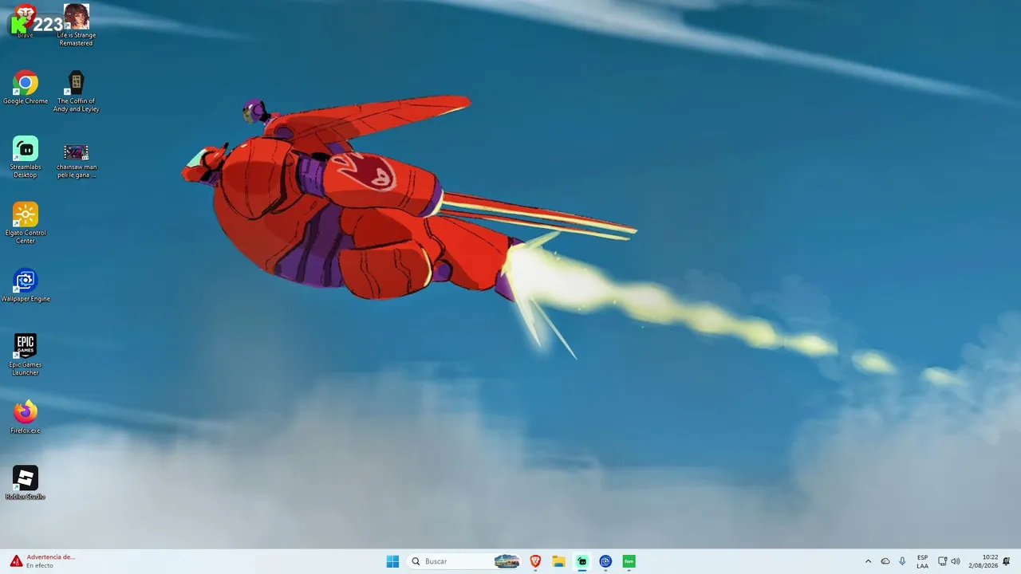
Task: Open File Explorer from the taskbar
Action: tap(559, 561)
